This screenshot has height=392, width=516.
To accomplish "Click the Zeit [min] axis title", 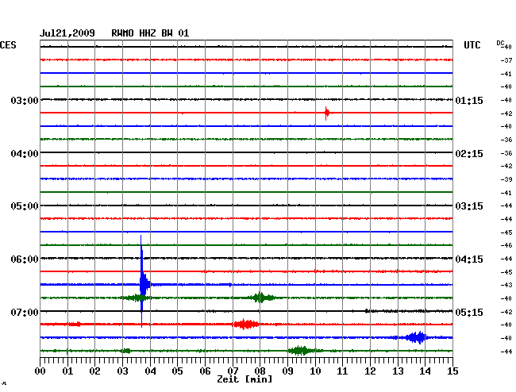I will (x=245, y=379).
